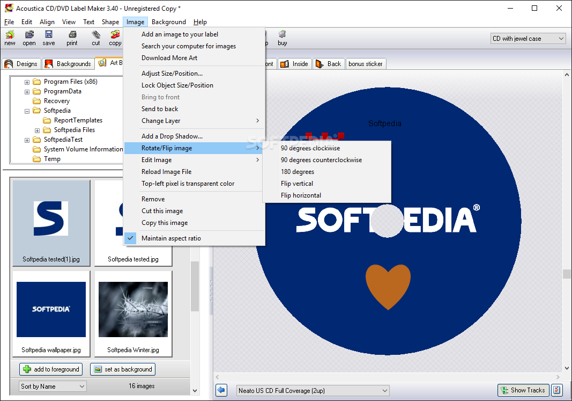572x401 pixels.
Task: Click the canvas vertical scrollbar down arrow
Action: (567, 368)
